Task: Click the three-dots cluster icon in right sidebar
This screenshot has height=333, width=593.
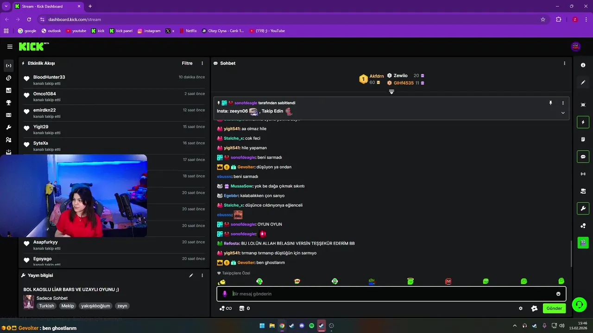Action: click(583, 226)
